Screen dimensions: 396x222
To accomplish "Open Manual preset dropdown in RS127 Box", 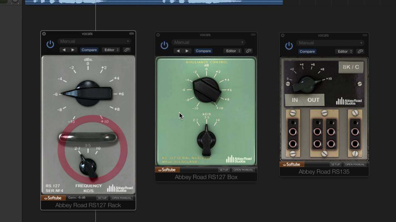I will tap(208, 43).
